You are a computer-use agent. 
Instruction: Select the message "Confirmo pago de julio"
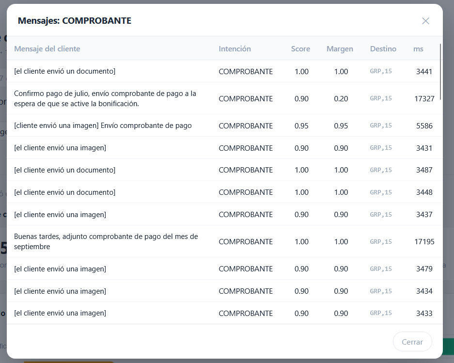[x=105, y=98]
